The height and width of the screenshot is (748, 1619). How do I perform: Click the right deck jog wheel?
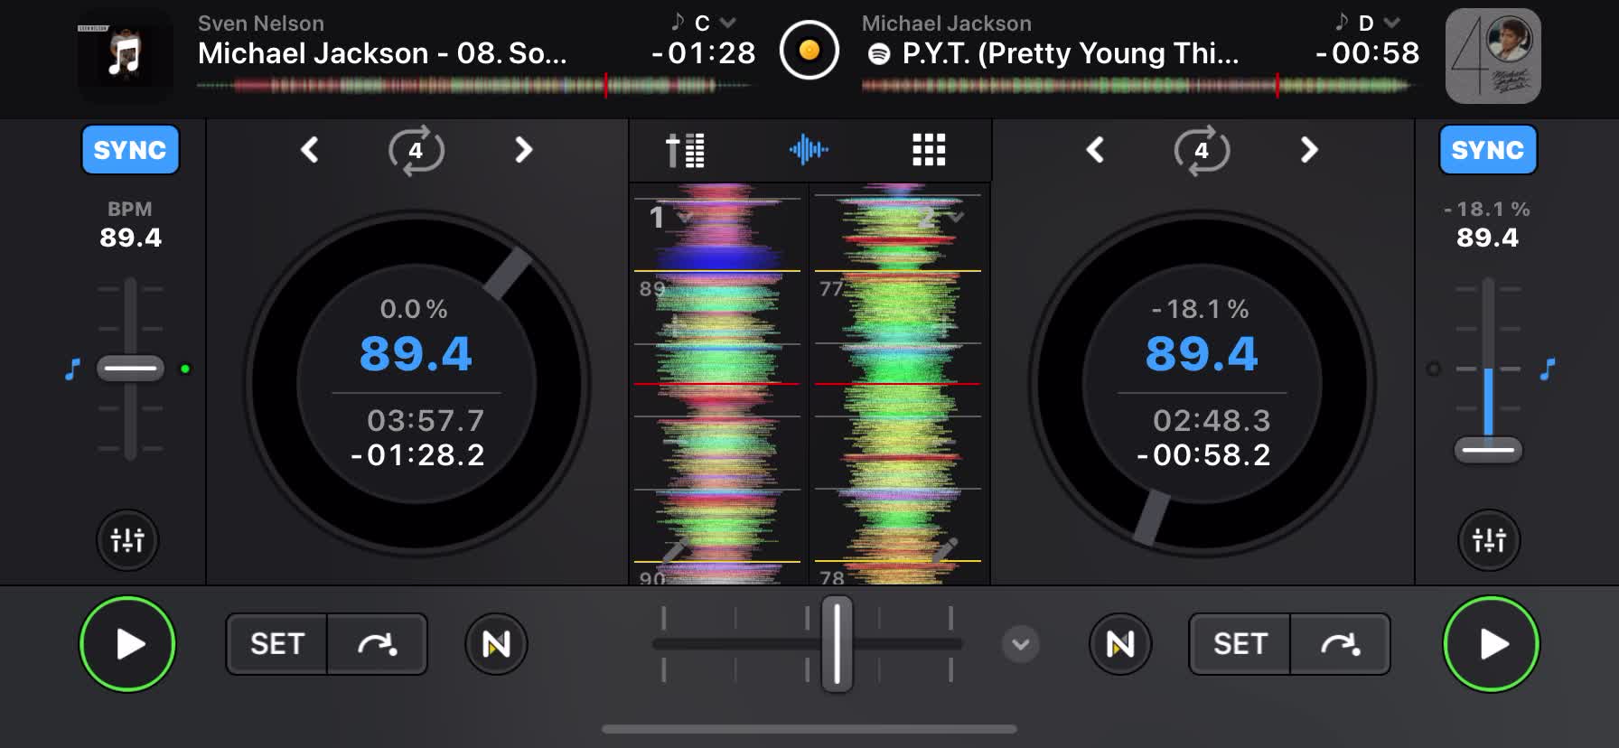(x=1202, y=383)
